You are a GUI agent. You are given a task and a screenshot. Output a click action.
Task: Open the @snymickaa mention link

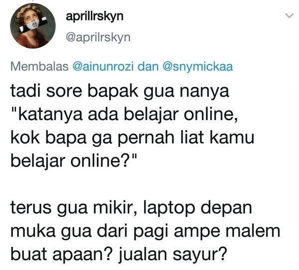coord(198,67)
